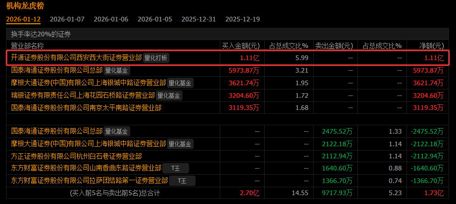Viewport: 456px width, 204px height.
Task: Select the 3204.60万 buy amount cell
Action: click(244, 95)
